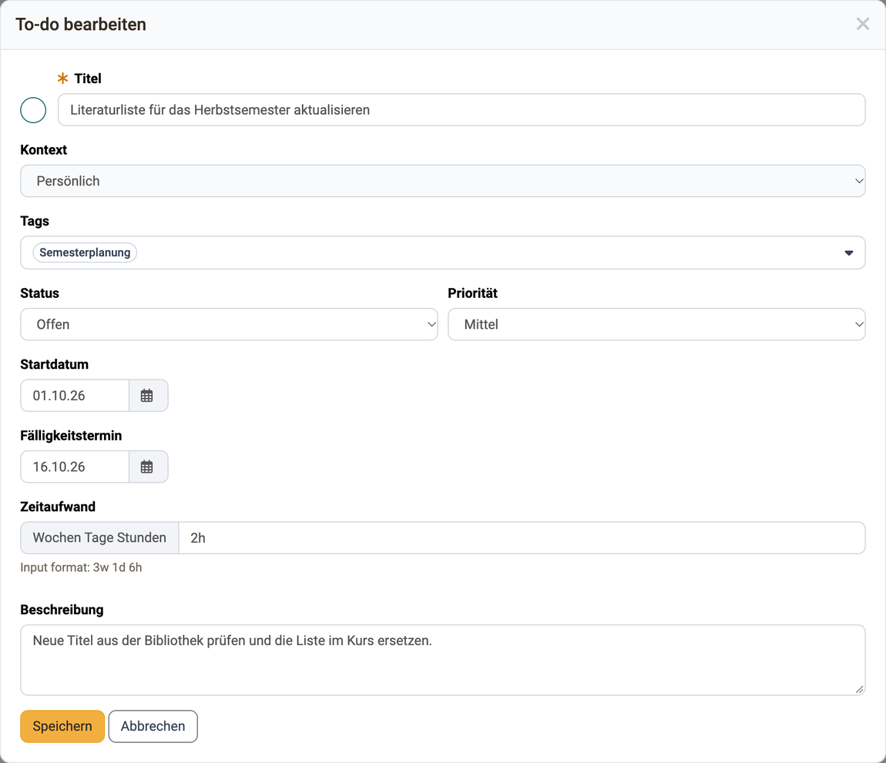Click the Wochen Tage Stunden label

point(99,537)
